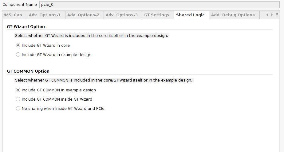Click the GT COMMON Option section heading
284x152 pixels.
pyautogui.click(x=28, y=71)
